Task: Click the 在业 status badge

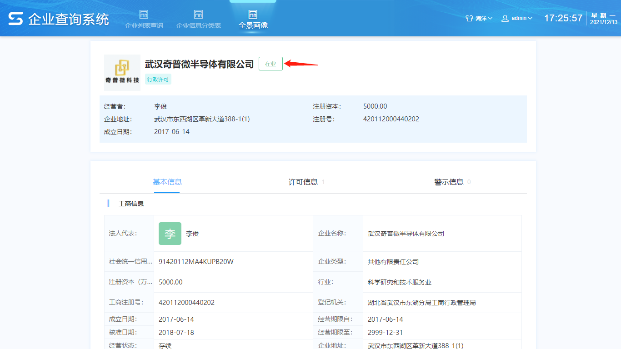Action: pyautogui.click(x=270, y=64)
